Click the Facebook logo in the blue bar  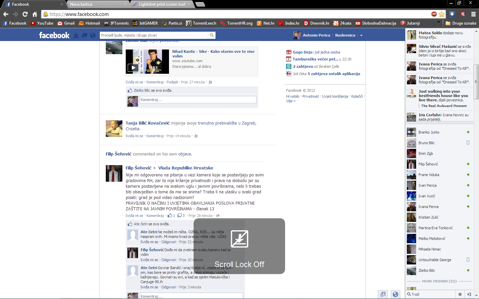54,35
